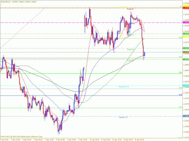Screen dimensions: 189x141
Task: Select the 23.6 Fibonacci level label
Action: click(181, 38)
